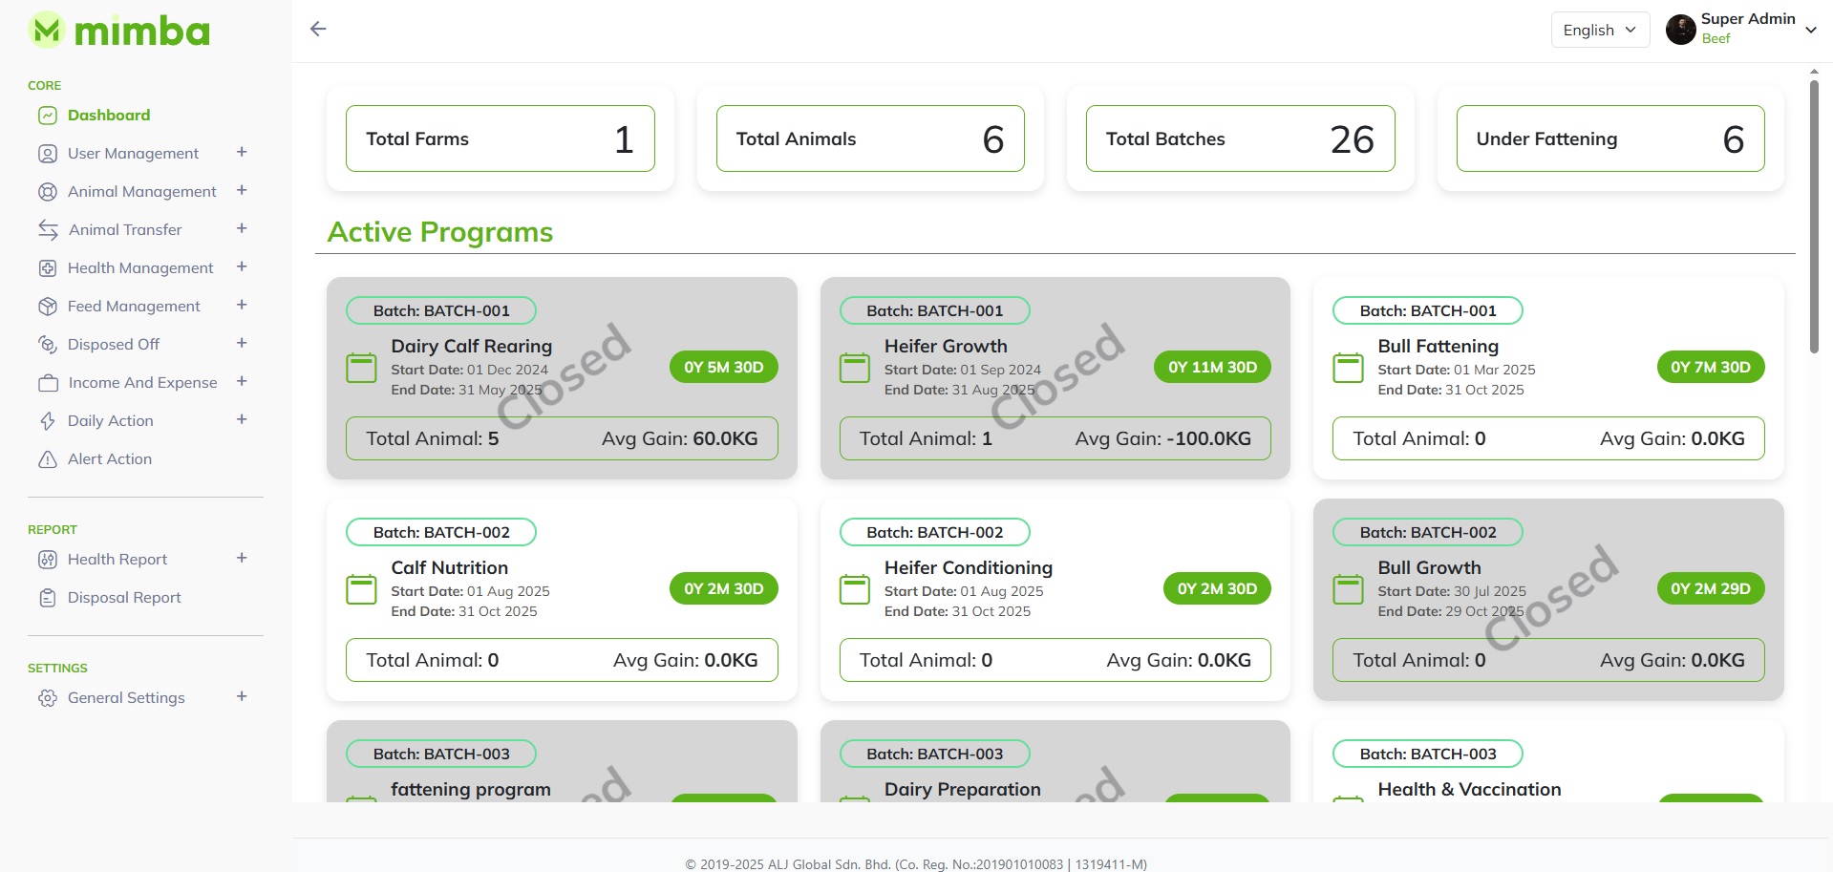Expand the Income And Expense menu
Screen dimensions: 1833x872
(x=241, y=382)
